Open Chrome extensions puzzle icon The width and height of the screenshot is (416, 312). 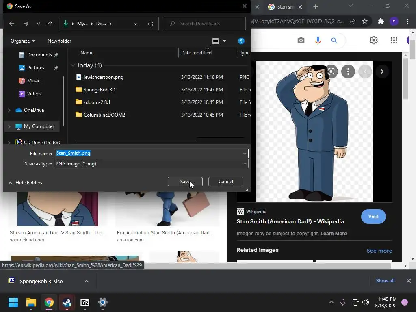point(381,21)
